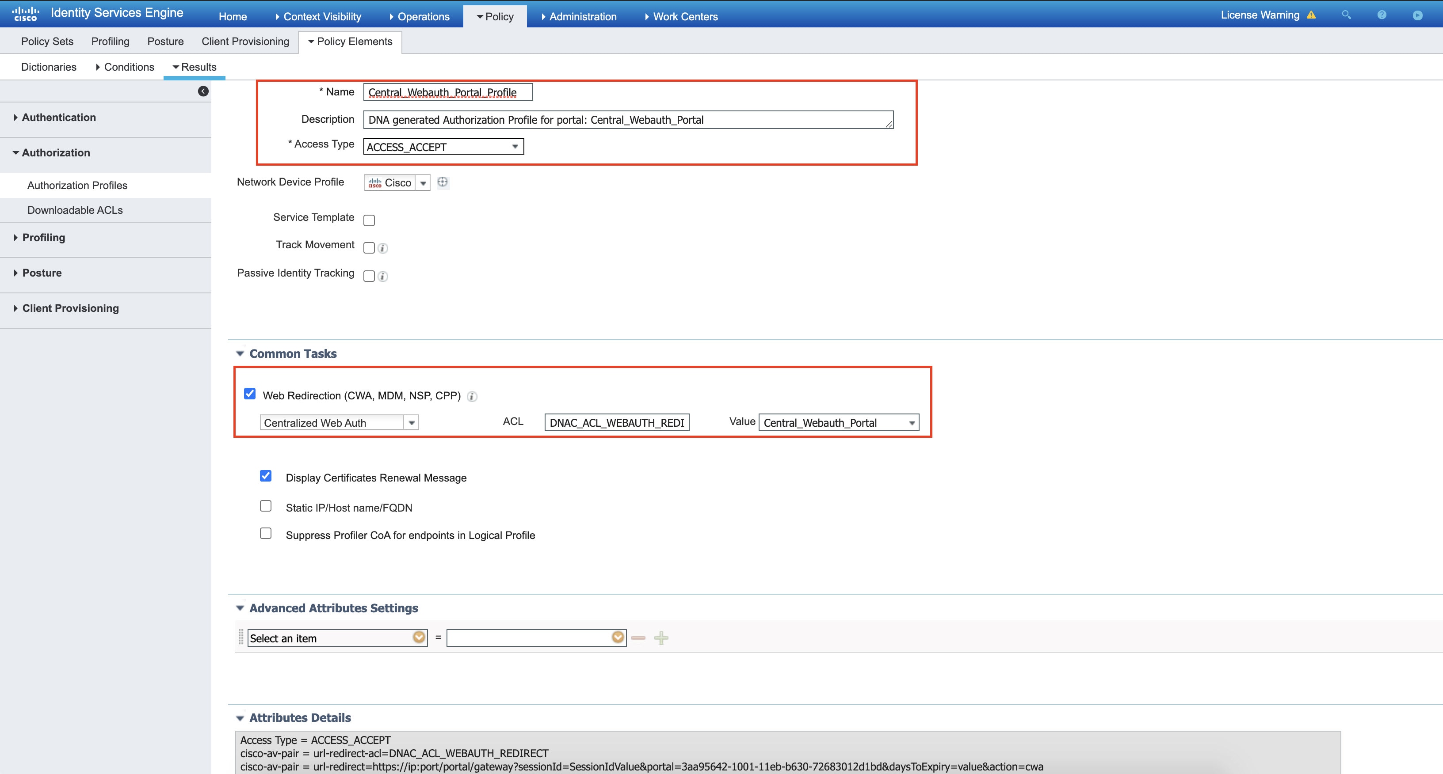The height and width of the screenshot is (774, 1443).
Task: Click the License Warning triangle icon
Action: pos(1311,15)
